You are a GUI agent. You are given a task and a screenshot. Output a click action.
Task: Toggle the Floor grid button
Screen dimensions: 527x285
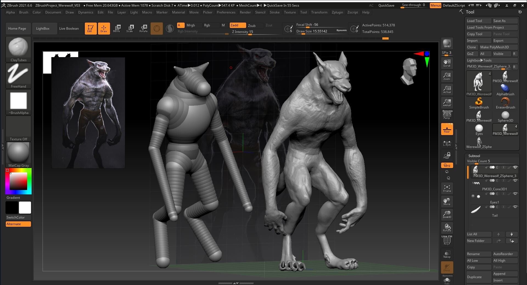tap(447, 129)
